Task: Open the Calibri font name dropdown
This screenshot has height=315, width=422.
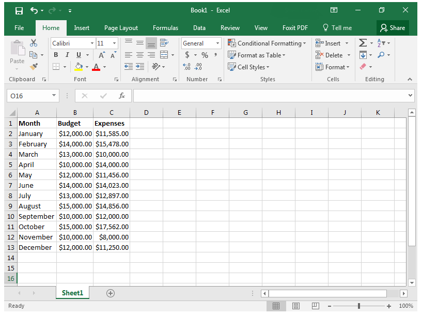Action: 92,43
